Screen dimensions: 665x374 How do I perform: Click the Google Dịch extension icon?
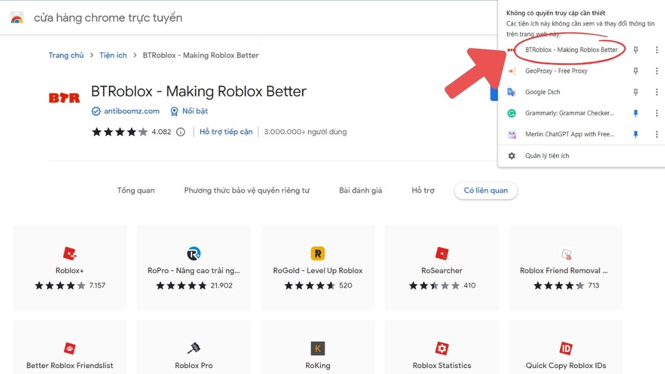[x=512, y=92]
